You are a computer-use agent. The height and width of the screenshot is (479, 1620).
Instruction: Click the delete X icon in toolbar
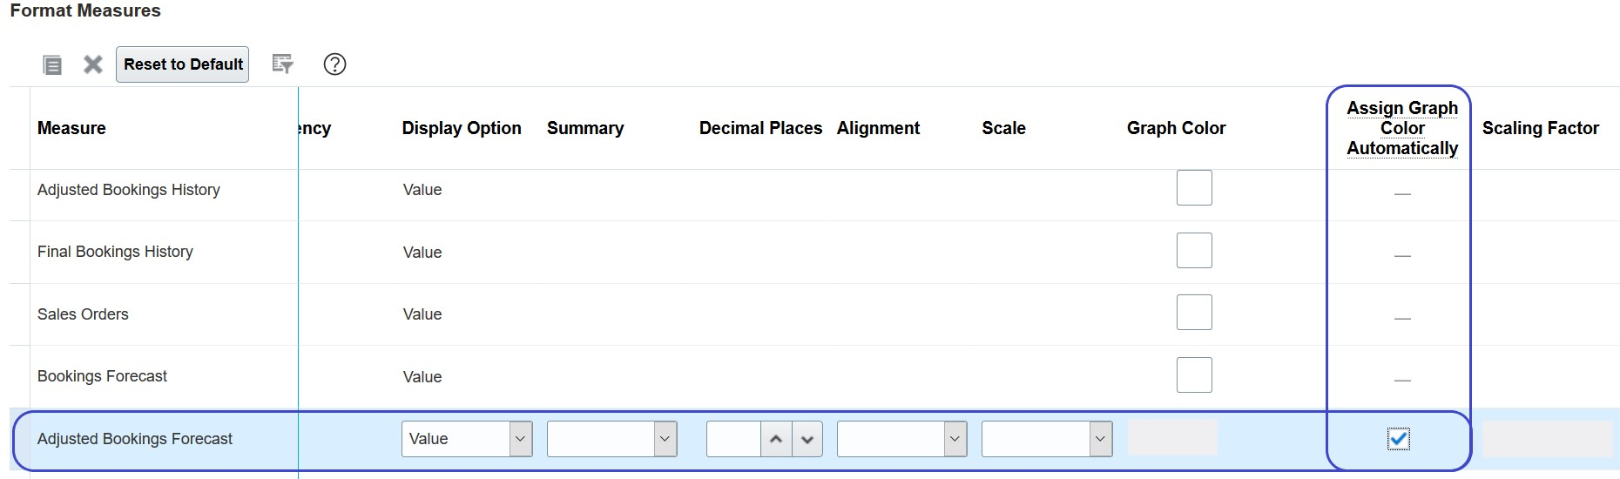click(x=93, y=64)
